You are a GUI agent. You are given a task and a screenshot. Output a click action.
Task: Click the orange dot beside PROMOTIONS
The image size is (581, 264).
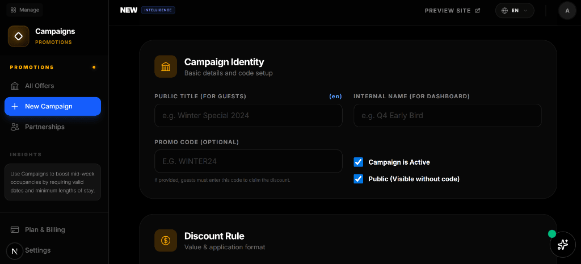point(94,68)
